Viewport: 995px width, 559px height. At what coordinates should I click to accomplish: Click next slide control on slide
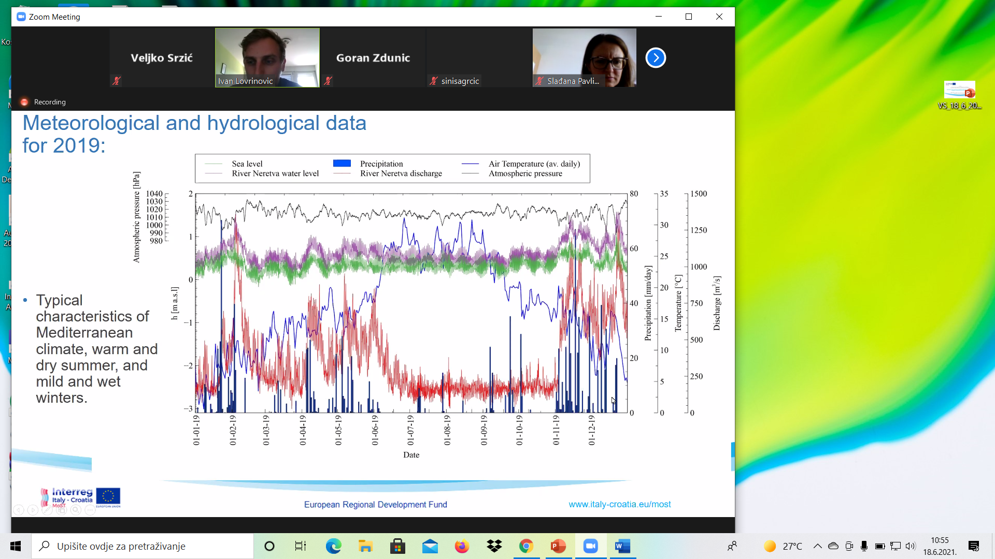(33, 510)
